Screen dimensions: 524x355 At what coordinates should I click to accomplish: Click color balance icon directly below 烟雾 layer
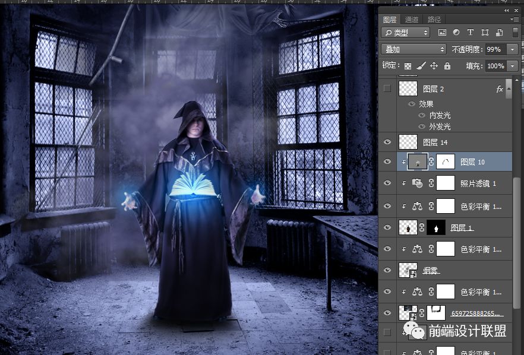click(x=417, y=291)
